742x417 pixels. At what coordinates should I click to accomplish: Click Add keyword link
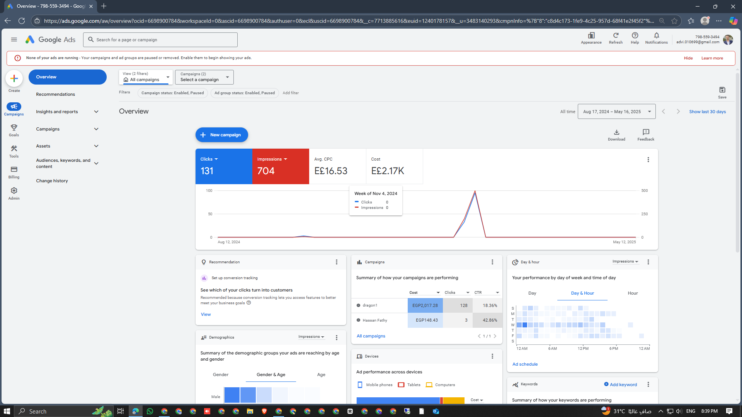click(x=620, y=384)
